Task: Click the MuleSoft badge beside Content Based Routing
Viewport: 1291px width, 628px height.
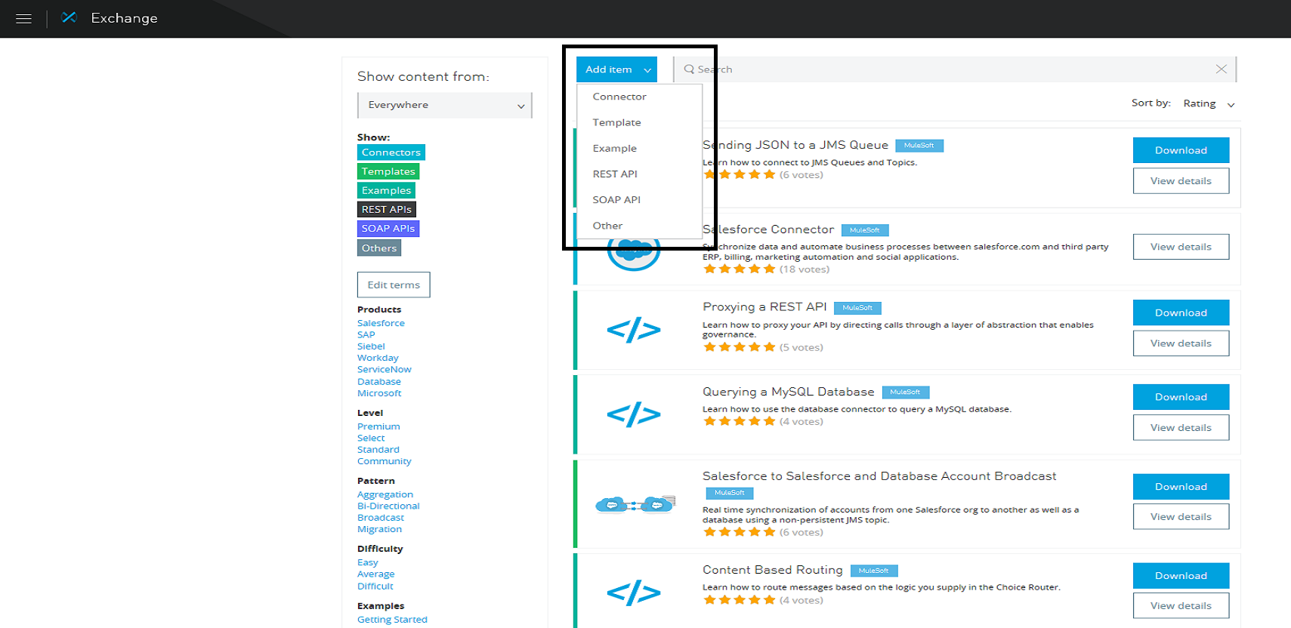Action: point(874,571)
